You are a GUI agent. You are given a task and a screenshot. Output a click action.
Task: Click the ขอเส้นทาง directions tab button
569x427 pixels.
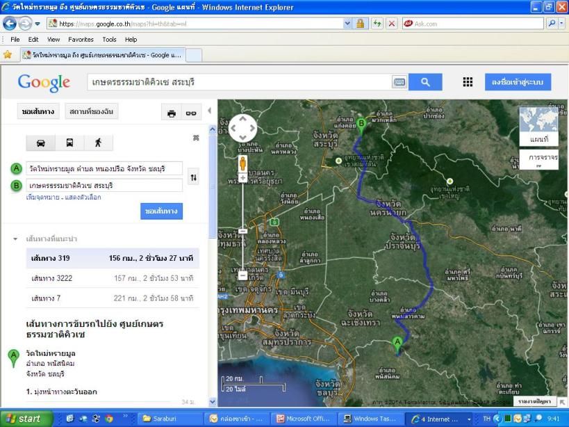tap(38, 111)
